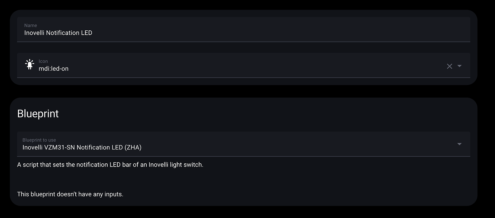Screen dimensions: 495x218
Task: Select the LED lightbulb icon next to Icon field
Action: click(x=29, y=64)
